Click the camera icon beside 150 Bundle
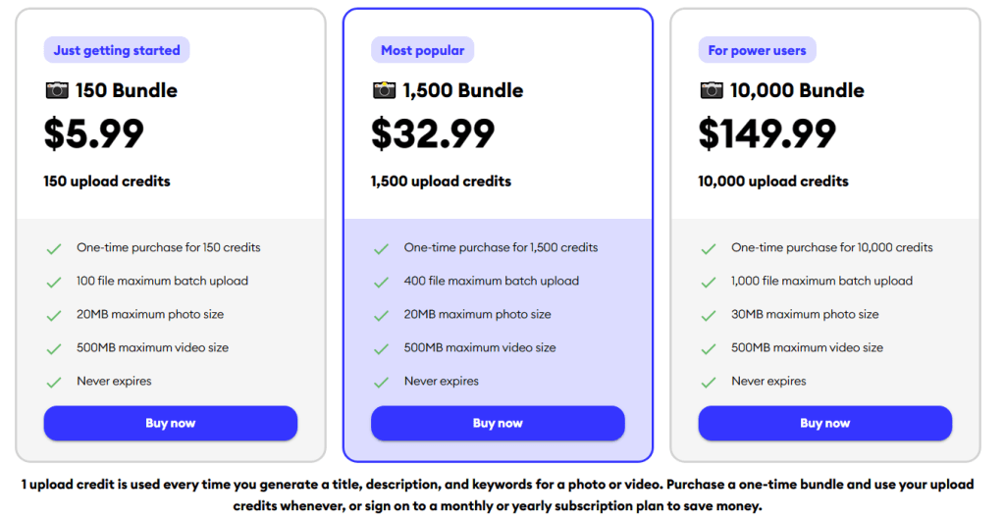1005x520 pixels. [57, 90]
